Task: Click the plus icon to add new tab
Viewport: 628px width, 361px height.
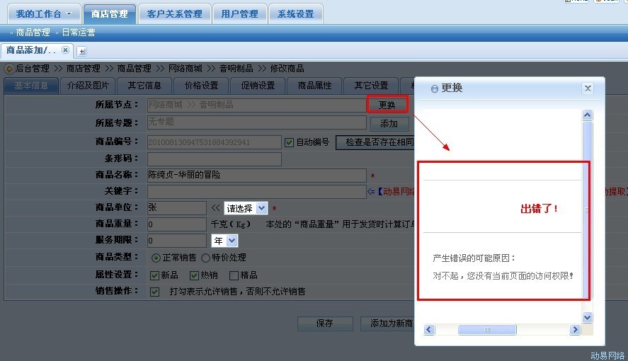Action: pos(81,51)
